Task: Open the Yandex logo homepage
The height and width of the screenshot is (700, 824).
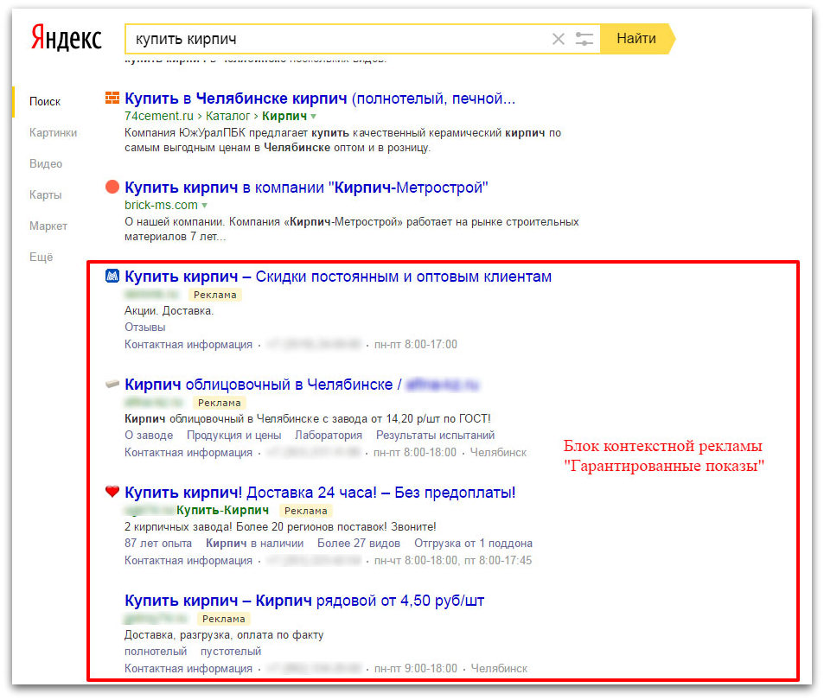Action: pyautogui.click(x=67, y=38)
